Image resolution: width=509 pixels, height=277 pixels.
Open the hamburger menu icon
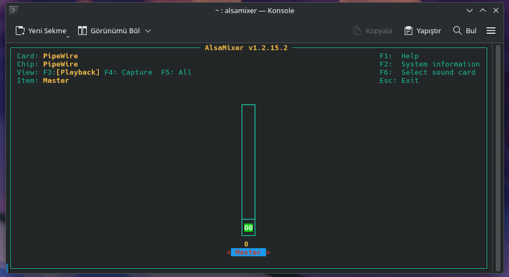(491, 30)
